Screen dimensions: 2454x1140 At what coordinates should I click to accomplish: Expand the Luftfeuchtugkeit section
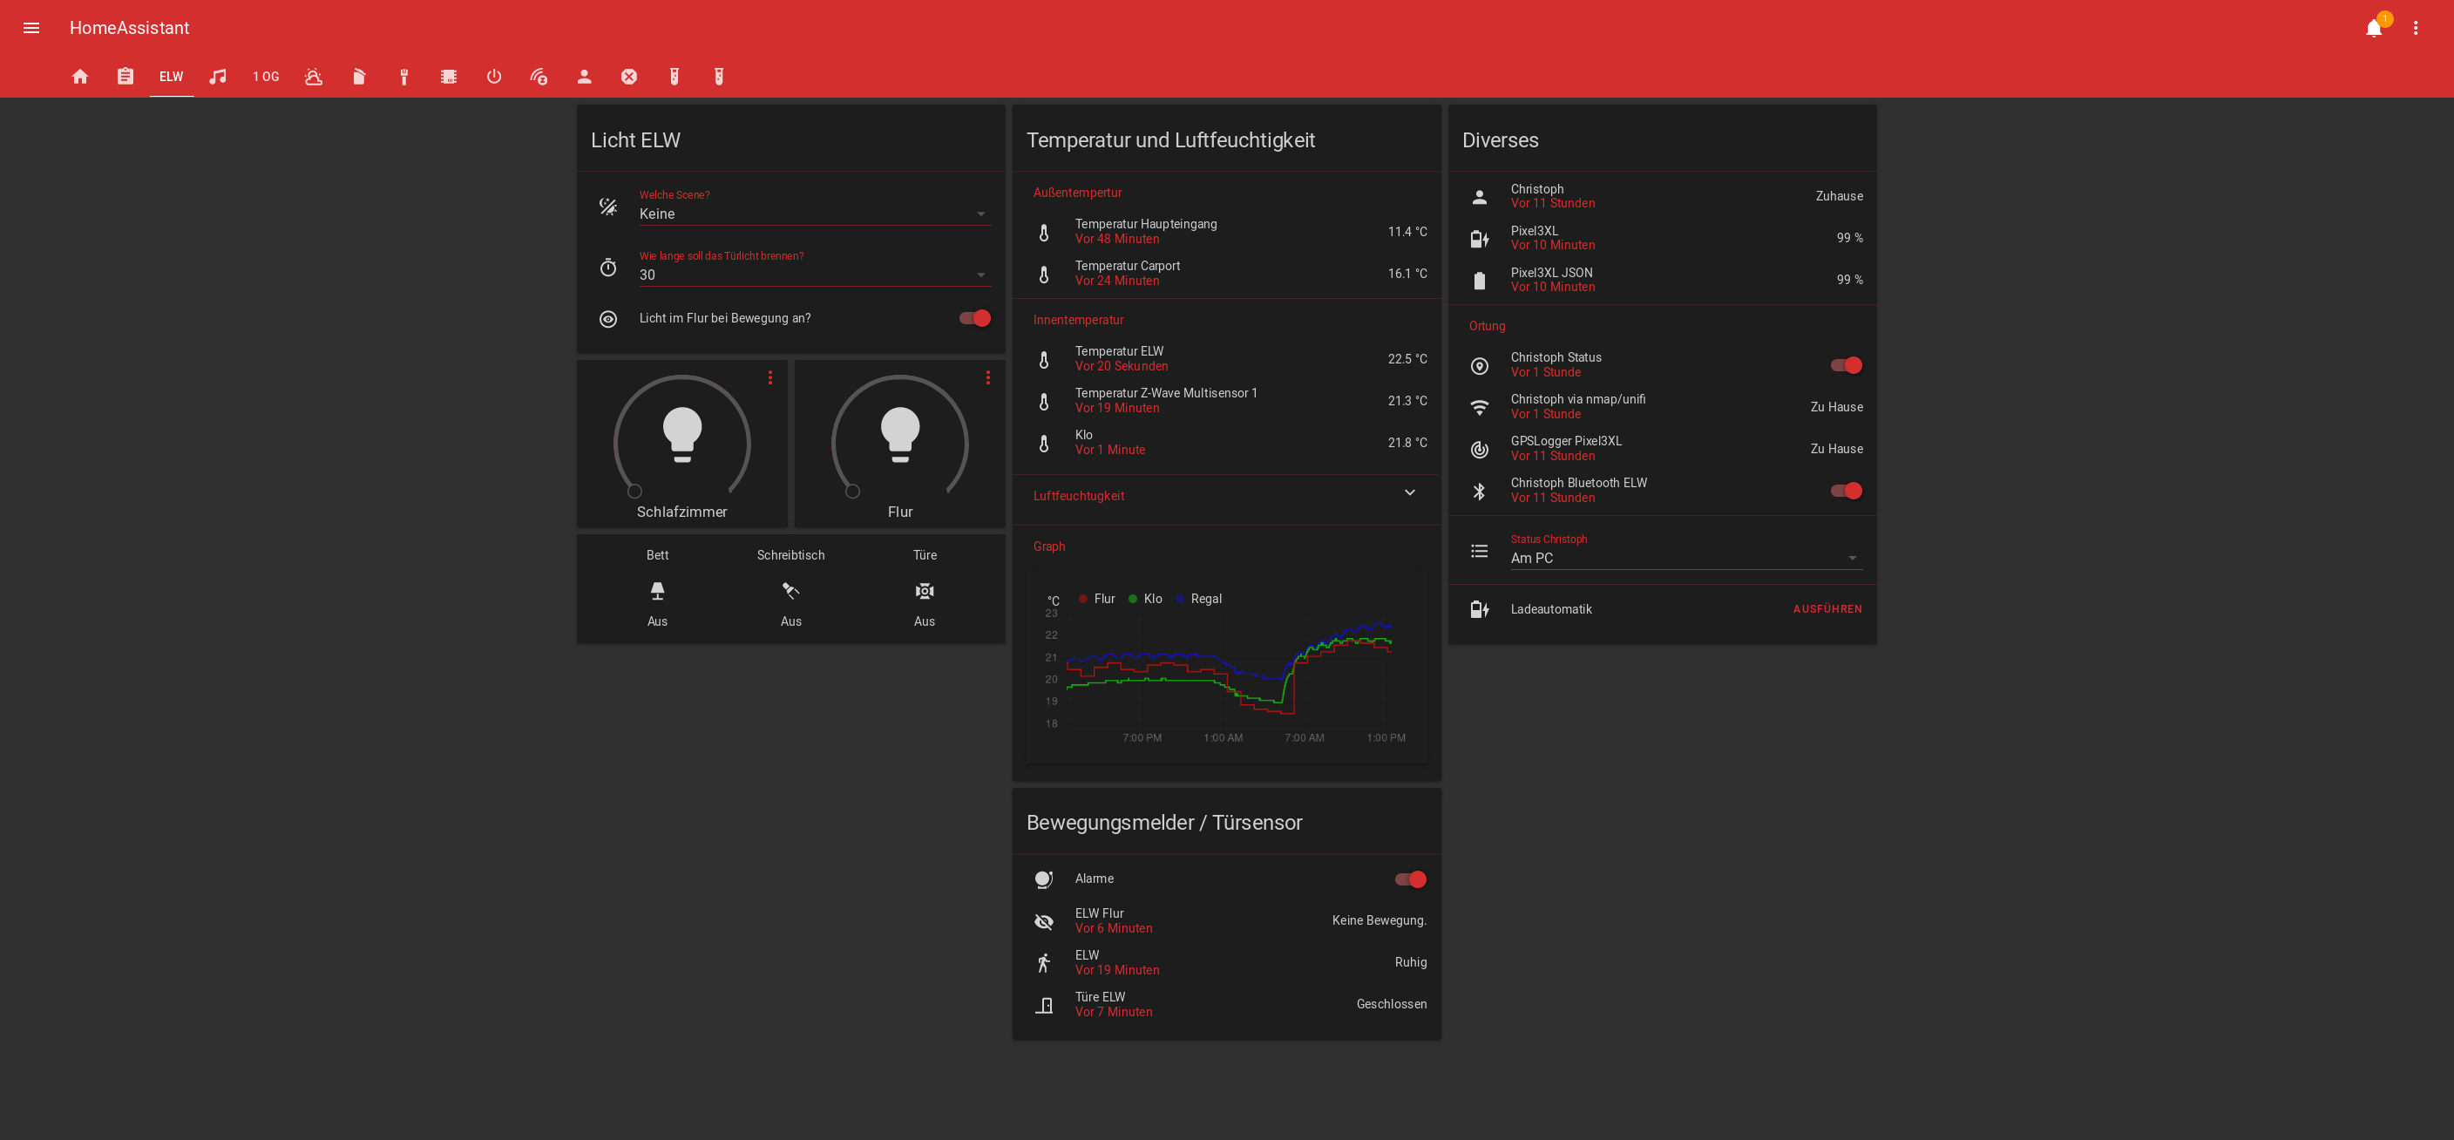(1409, 493)
